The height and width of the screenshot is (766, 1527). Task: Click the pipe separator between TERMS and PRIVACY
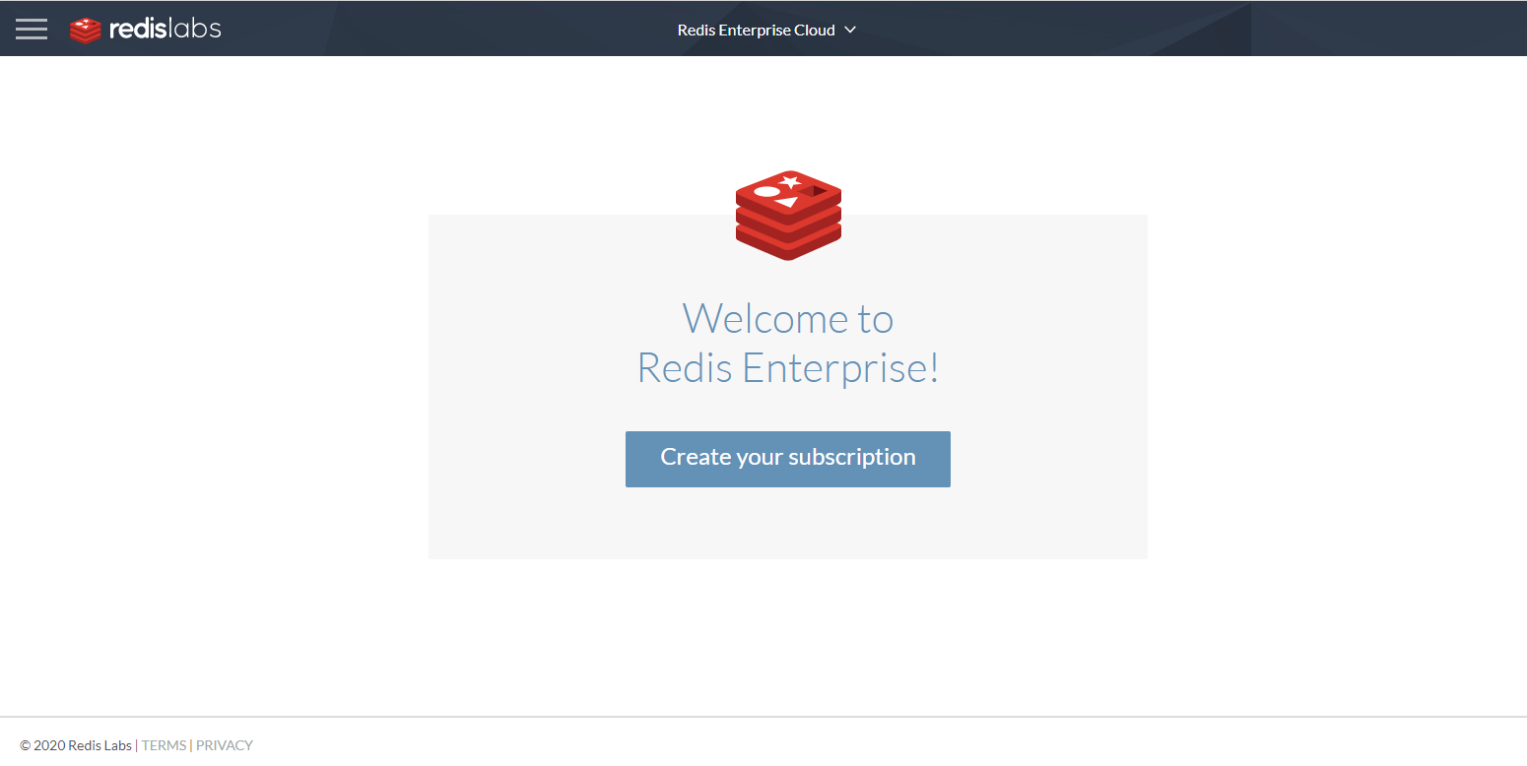click(191, 745)
